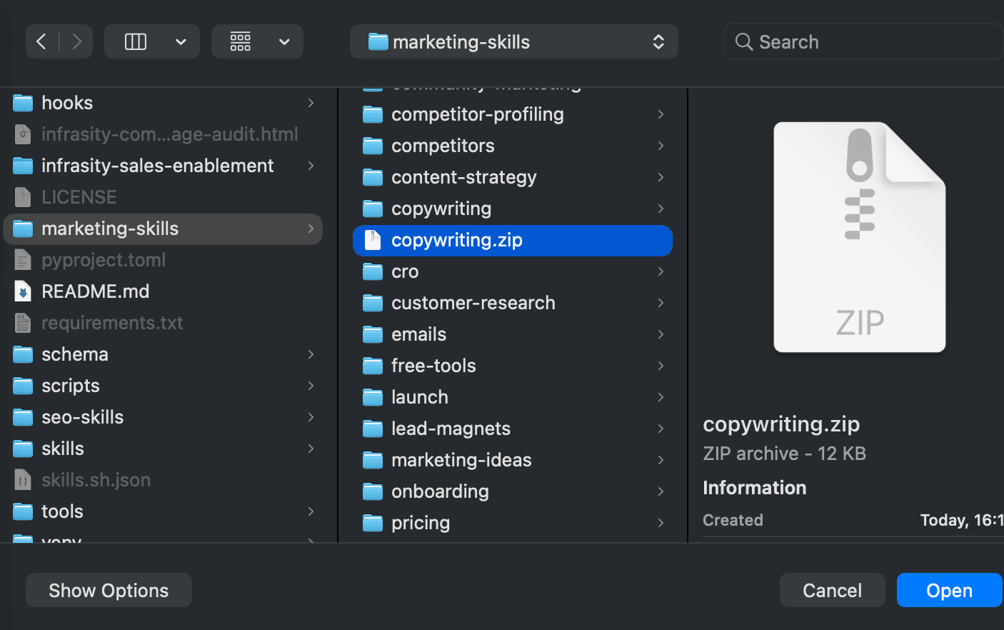Screen dimensions: 1004x630
Task: Open the column view options dropdown arrow
Action: click(x=181, y=42)
